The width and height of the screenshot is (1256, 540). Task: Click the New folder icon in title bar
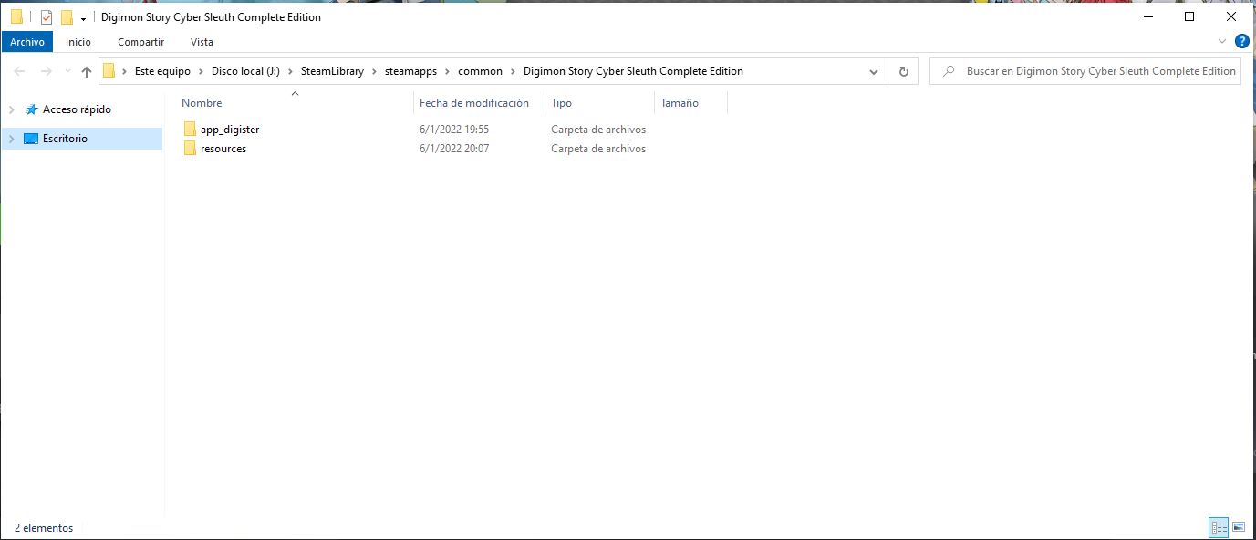coord(67,17)
